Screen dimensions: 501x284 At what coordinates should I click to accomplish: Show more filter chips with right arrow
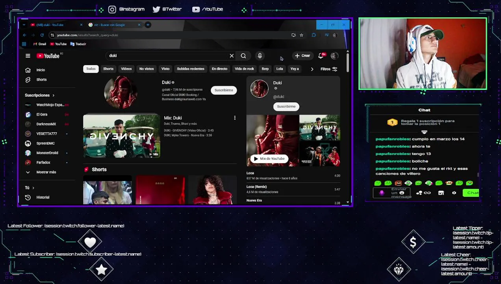[312, 69]
